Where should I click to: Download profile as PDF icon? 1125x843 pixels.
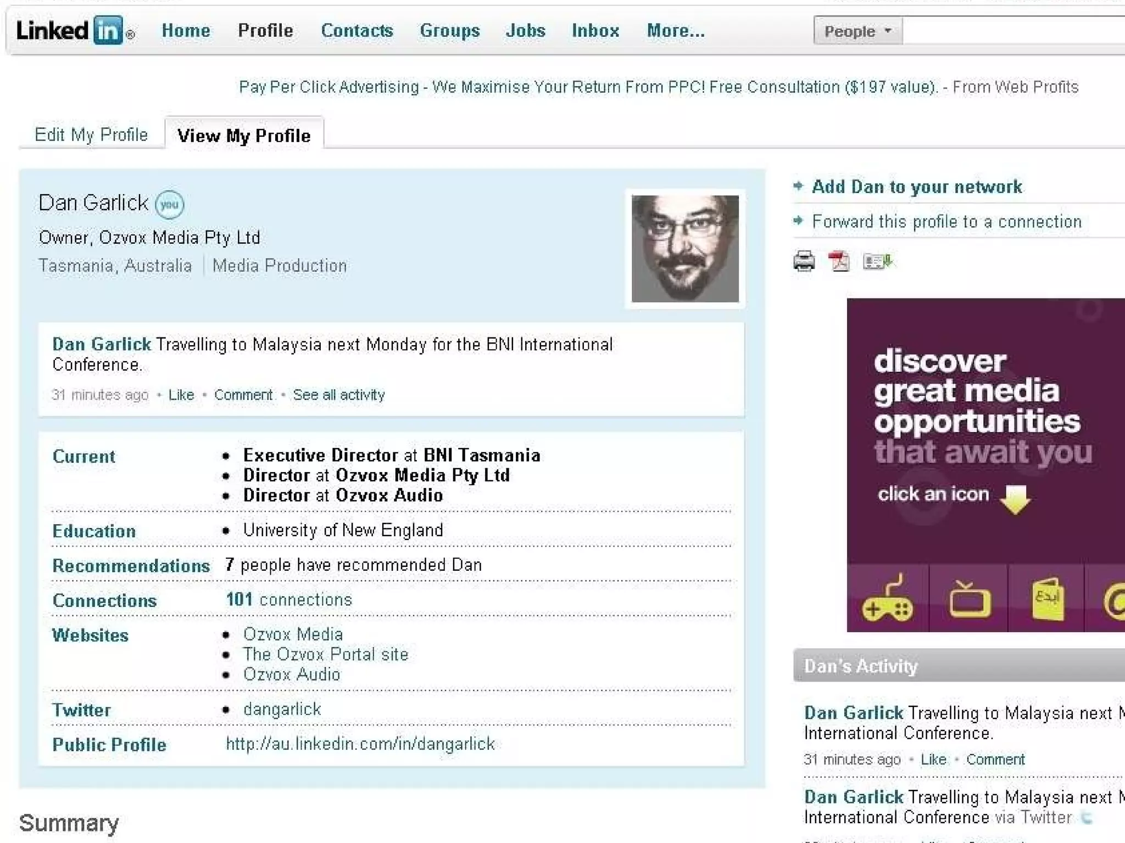point(839,261)
